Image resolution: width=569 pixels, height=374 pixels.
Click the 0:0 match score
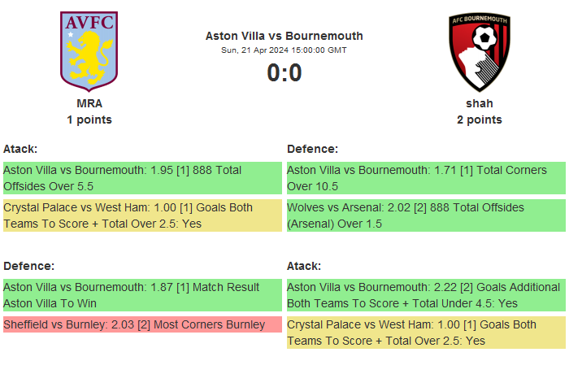[x=284, y=73]
